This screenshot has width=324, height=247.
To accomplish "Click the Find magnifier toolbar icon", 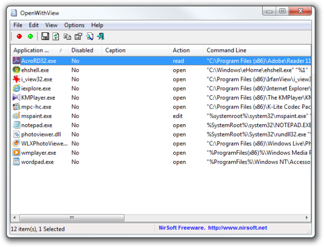I will 90,37.
